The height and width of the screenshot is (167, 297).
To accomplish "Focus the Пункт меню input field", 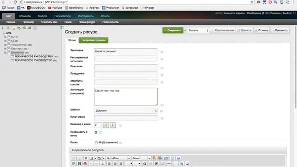I will [x=126, y=118].
